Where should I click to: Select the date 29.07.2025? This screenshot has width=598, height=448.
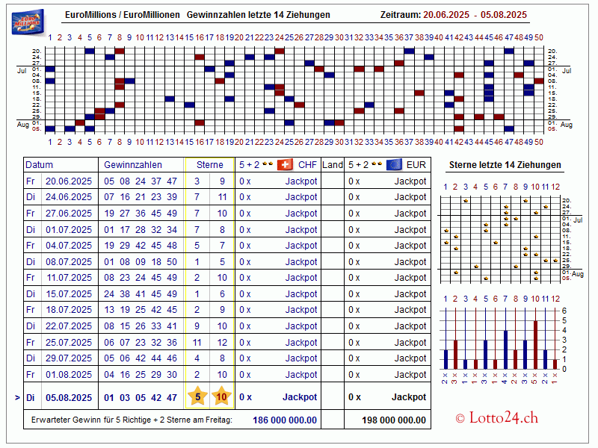[x=69, y=358]
